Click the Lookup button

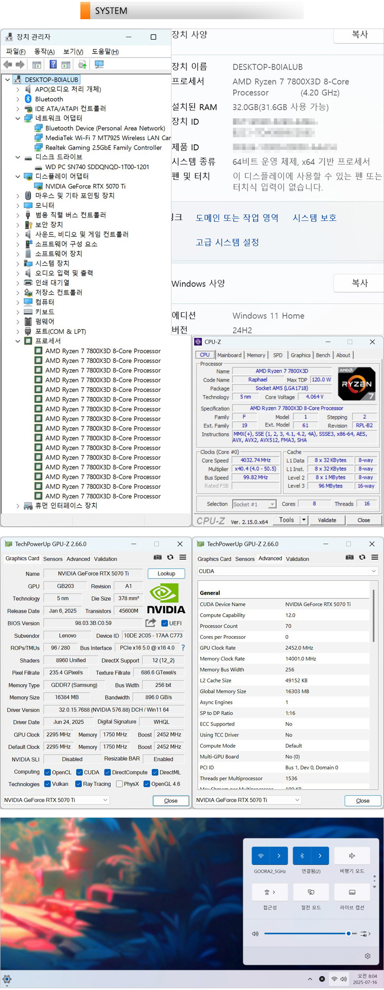point(166,574)
